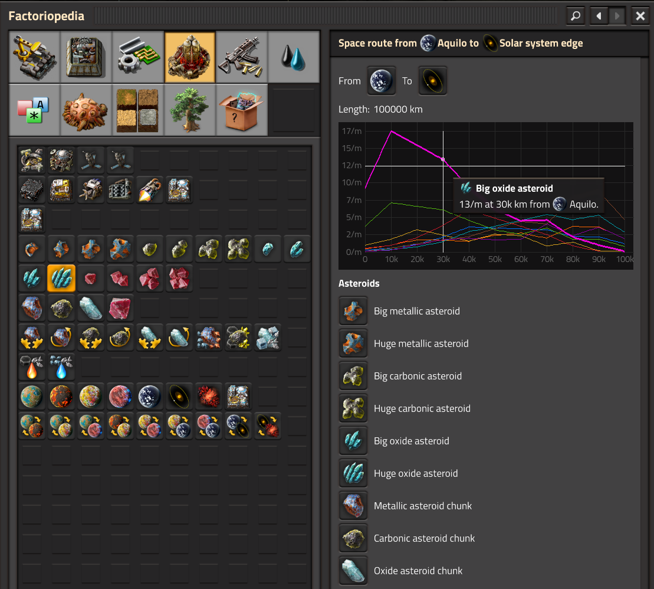Select the medium carbonic asteroid grid icon
This screenshot has width=654, height=589.
point(179,249)
